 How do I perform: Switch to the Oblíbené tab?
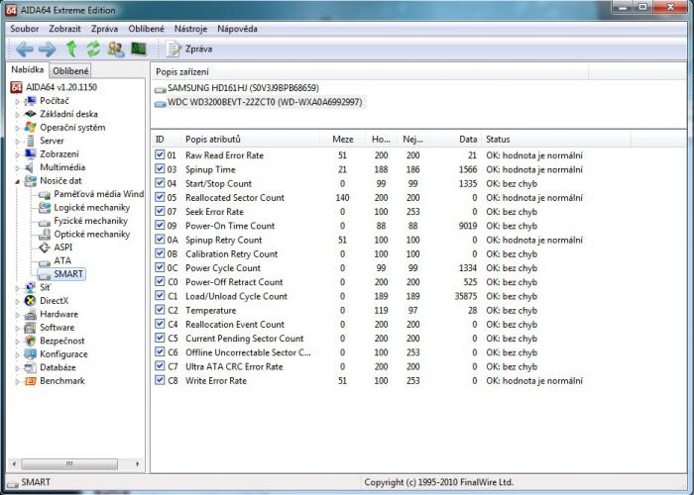click(x=70, y=70)
